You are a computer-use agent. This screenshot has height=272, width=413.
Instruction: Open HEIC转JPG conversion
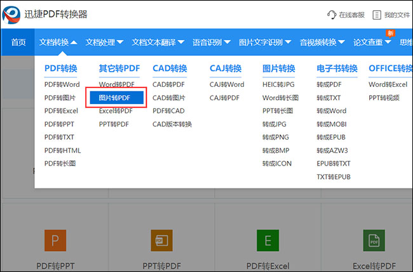[278, 84]
